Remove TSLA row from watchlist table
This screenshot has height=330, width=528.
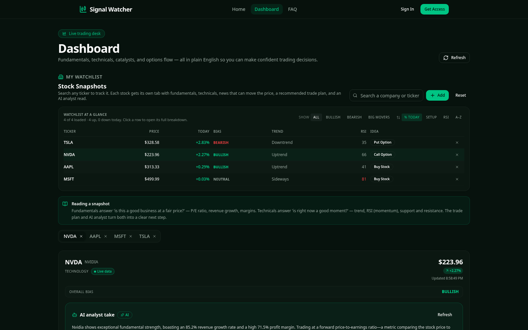coord(457,143)
